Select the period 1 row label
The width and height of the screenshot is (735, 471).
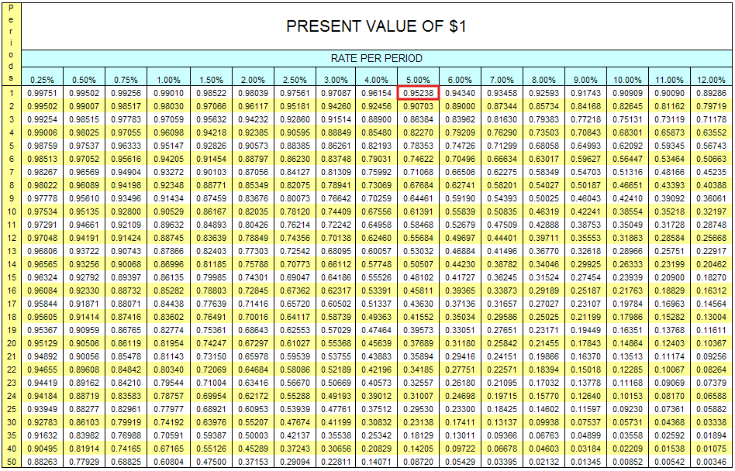(x=11, y=93)
